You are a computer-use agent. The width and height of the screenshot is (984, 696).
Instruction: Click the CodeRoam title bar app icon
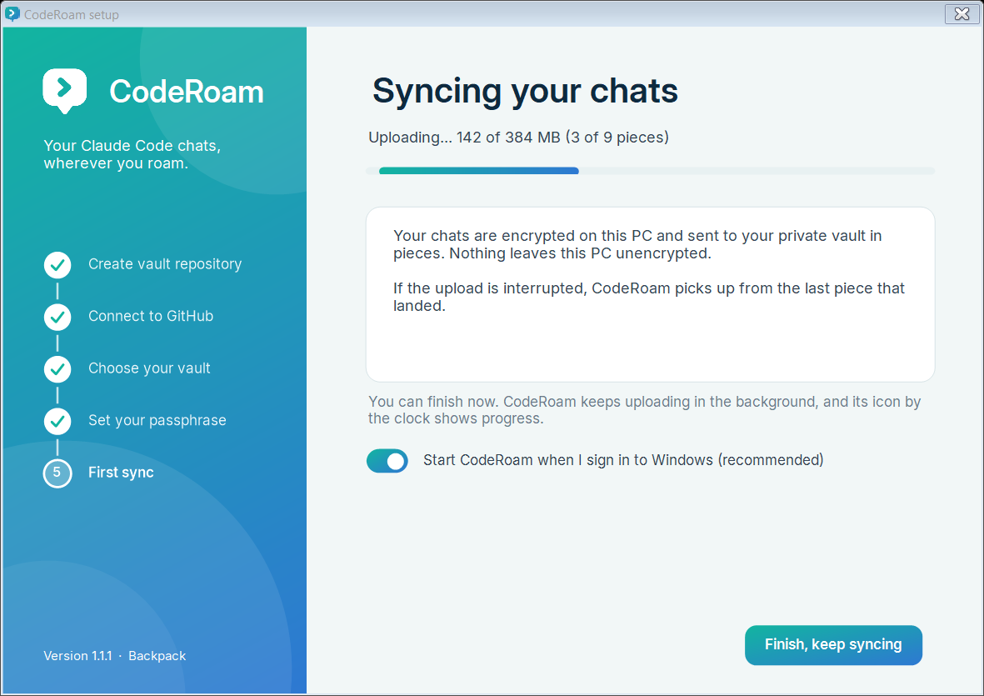point(12,14)
